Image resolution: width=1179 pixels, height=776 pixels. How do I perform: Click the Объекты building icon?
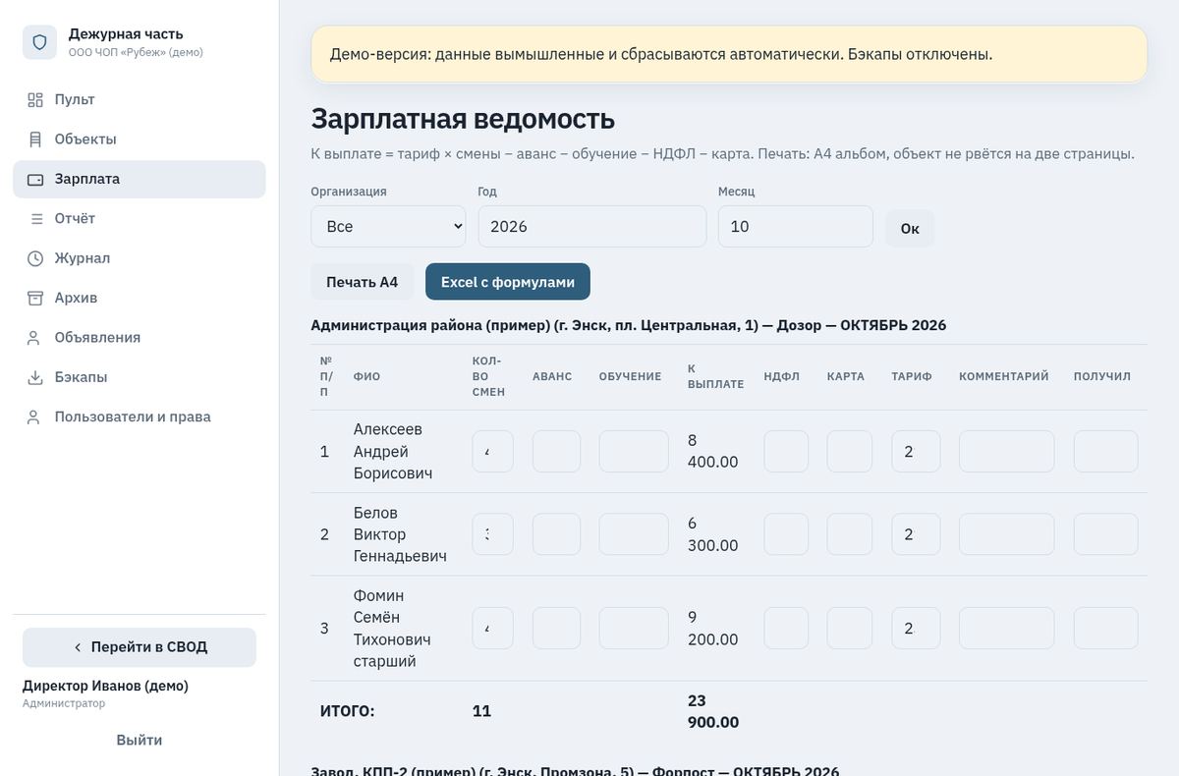click(x=35, y=139)
